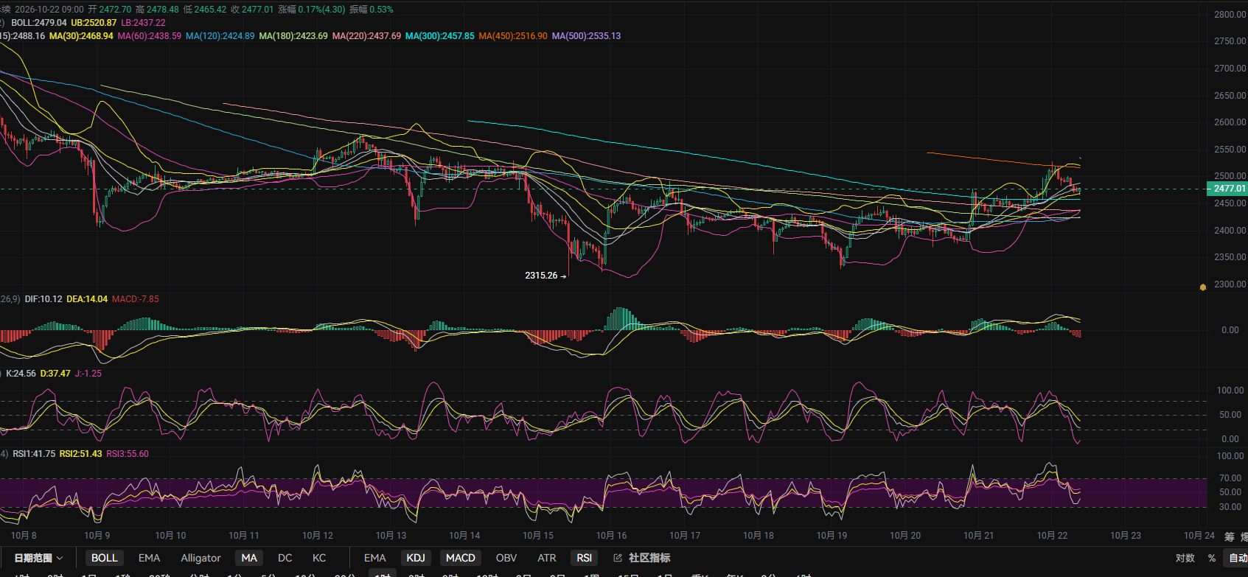Click the current price tag 2477.01

pos(1227,189)
